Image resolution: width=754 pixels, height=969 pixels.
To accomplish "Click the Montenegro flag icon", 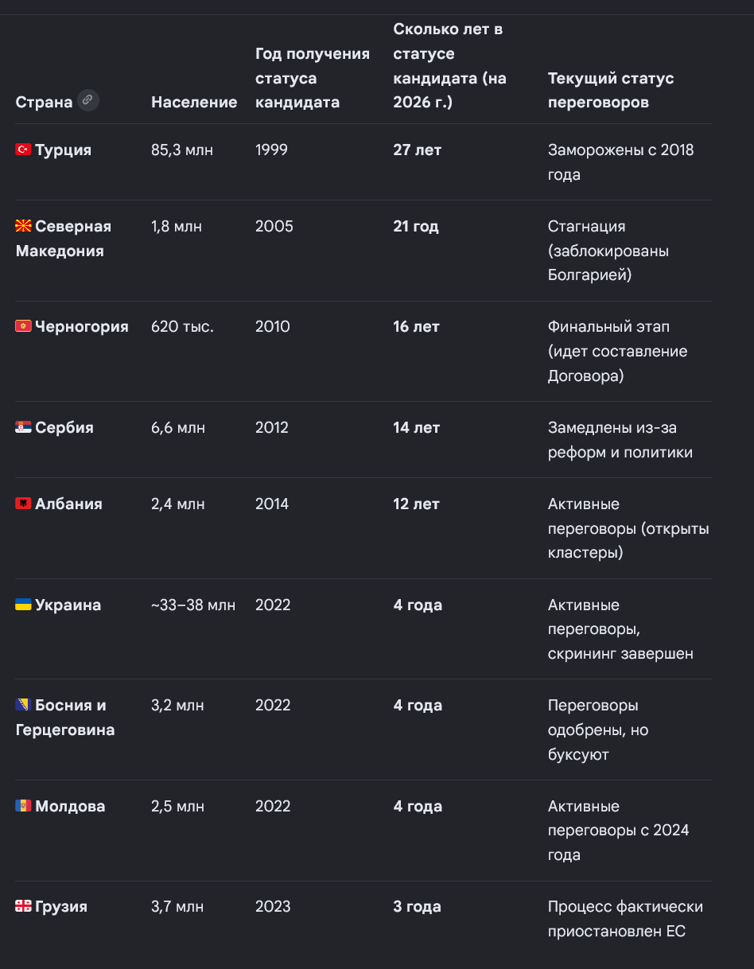I will 23,326.
